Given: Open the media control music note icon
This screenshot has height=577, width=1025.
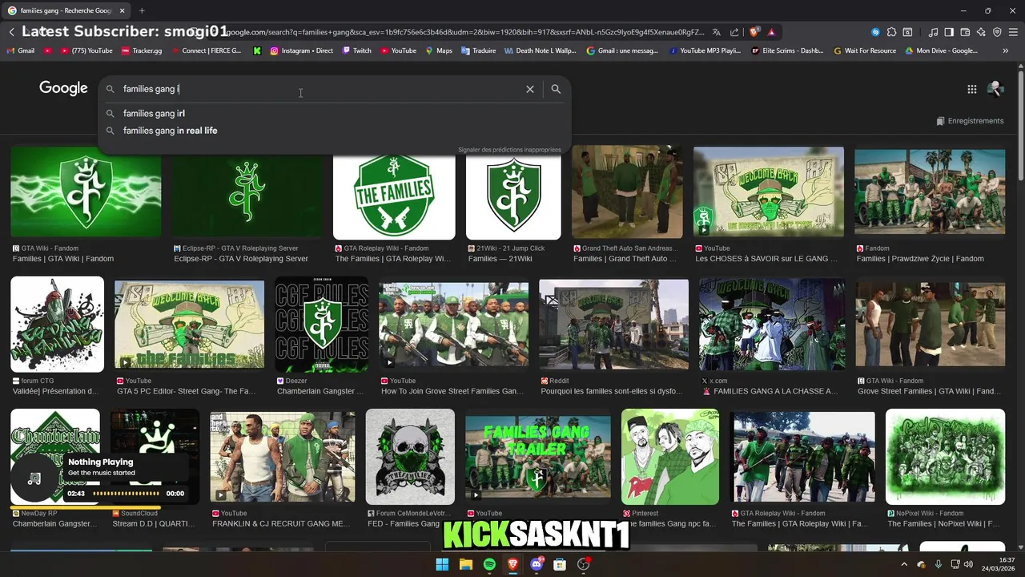Looking at the screenshot, I should click(x=934, y=32).
